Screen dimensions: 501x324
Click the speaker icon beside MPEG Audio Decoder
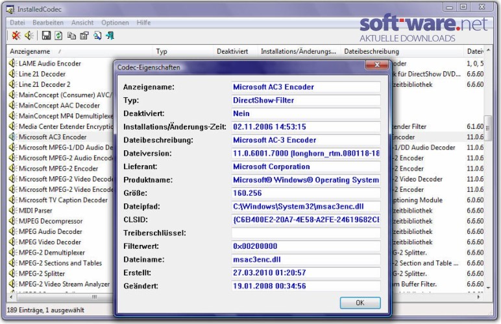13,231
